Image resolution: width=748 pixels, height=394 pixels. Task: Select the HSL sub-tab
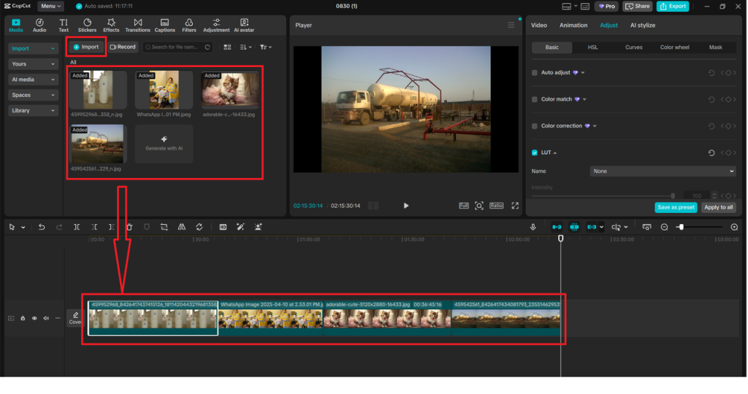[592, 47]
